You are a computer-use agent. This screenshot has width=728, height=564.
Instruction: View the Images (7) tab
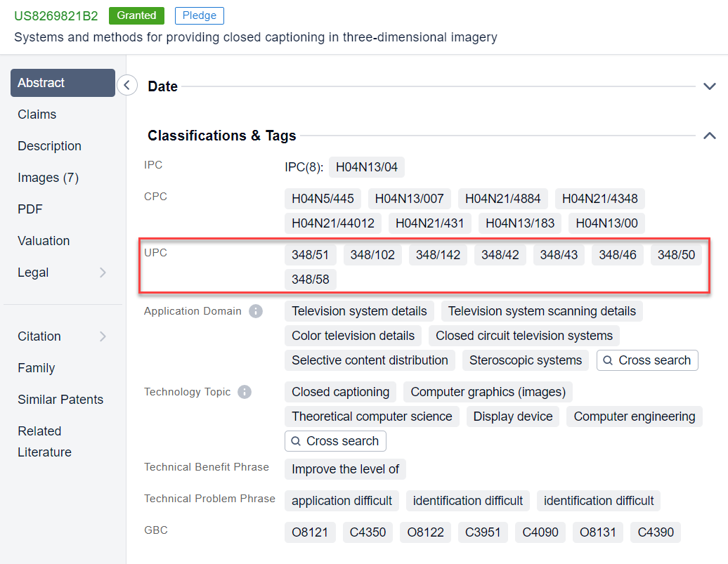pos(47,177)
